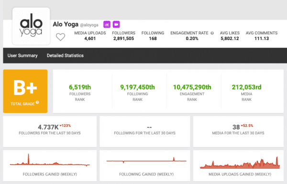Viewport: 287px width, 184px height.
Task: Select the B+ total grade tile
Action: point(25,91)
